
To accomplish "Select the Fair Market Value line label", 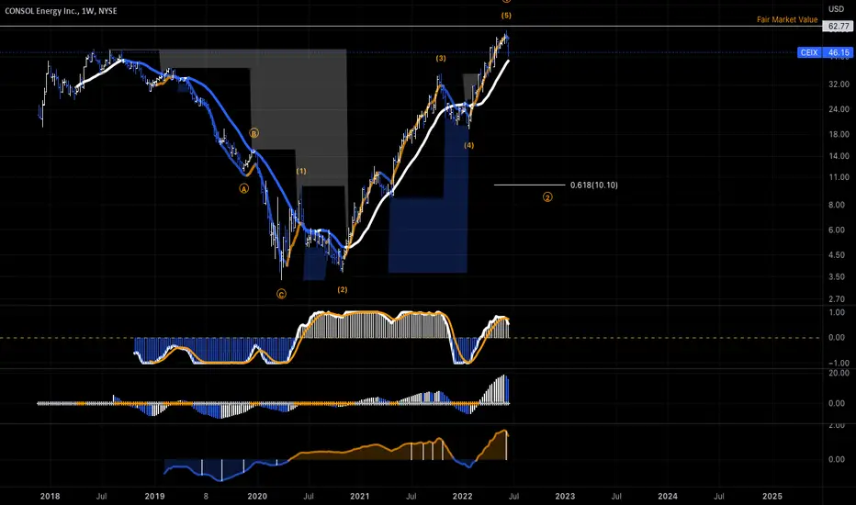I will 787,19.
